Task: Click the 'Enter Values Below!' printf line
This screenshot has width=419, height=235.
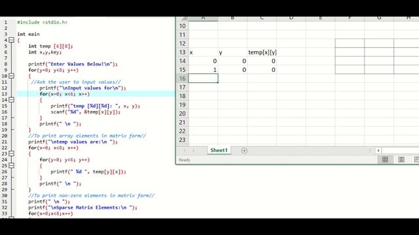Action: 73,64
